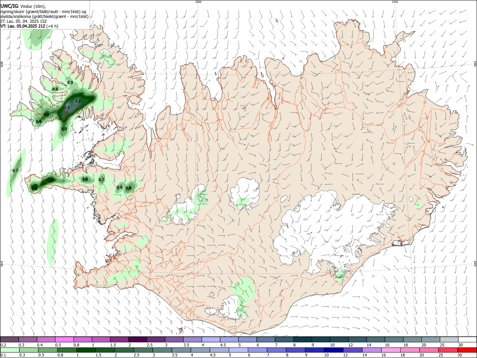
Task: Pick the pale gray swatch labeled 25, upper row
Action: [x=448, y=339]
